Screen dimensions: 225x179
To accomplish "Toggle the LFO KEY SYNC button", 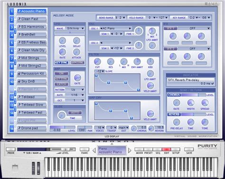I will click(61, 63).
